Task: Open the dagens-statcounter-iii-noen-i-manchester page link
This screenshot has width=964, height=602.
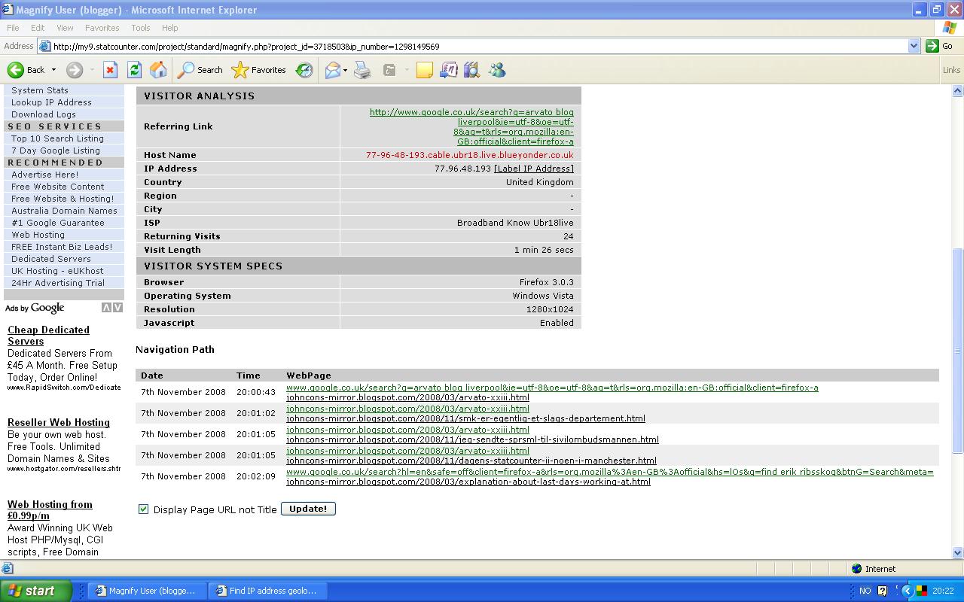Action: (471, 461)
